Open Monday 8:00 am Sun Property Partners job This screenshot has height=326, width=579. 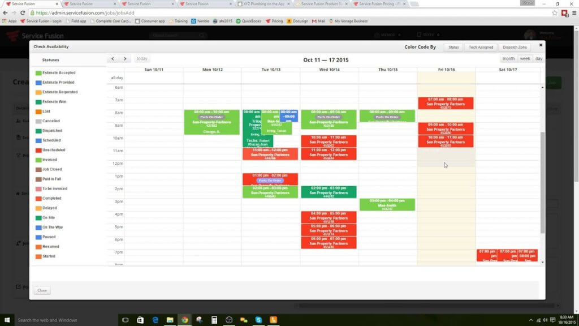(x=211, y=122)
